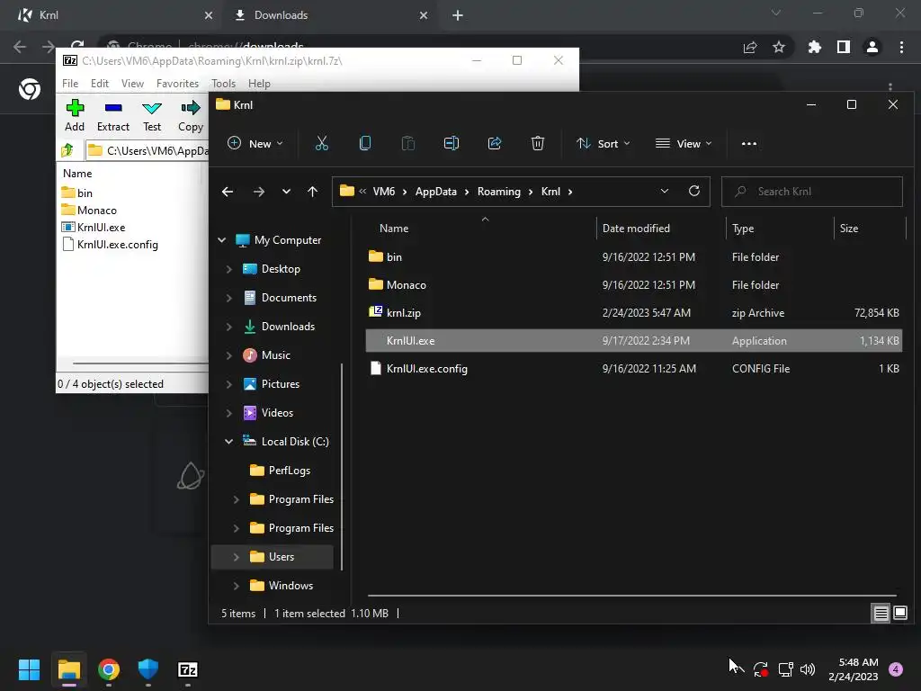921x691 pixels.
Task: Open 7-Zip from the taskbar
Action: (188, 669)
